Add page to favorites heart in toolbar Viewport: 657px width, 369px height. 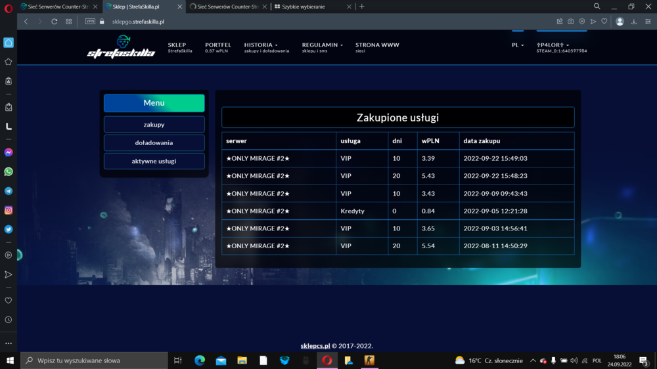coord(604,22)
